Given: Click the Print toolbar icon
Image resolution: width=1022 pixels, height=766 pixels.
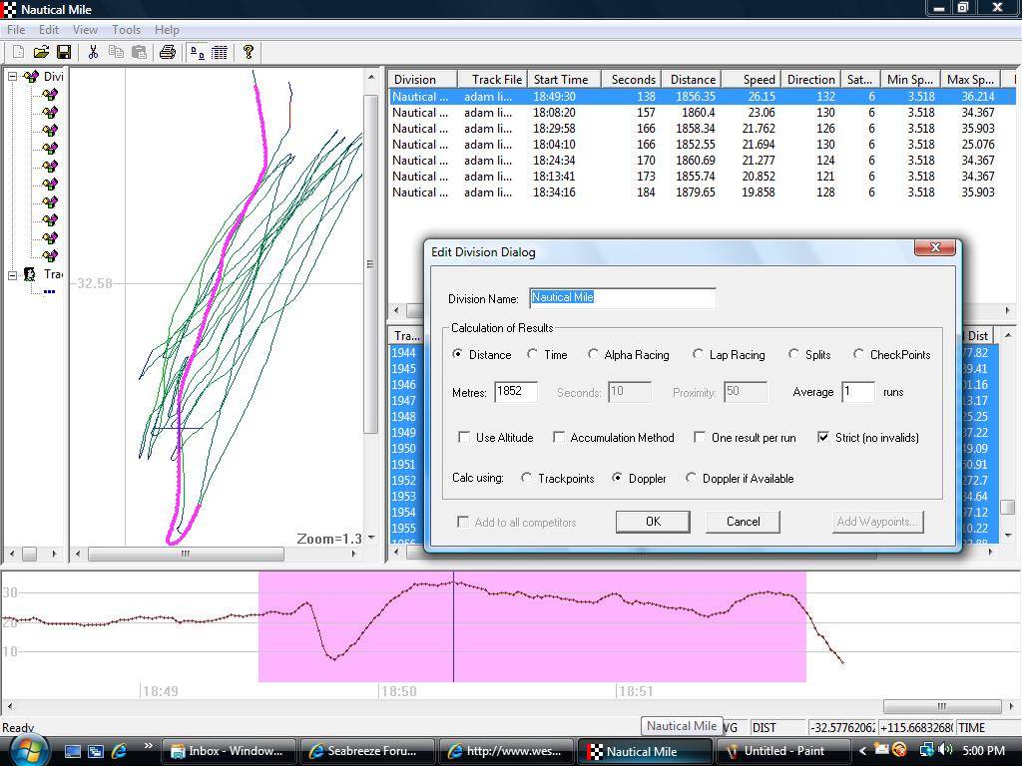Looking at the screenshot, I should point(168,52).
